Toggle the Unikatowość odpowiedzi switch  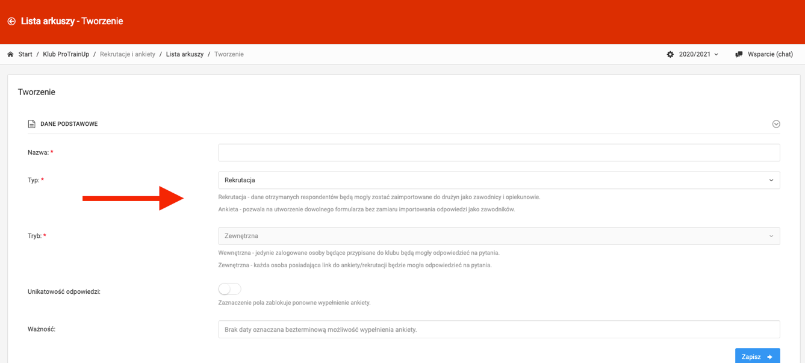[x=229, y=290]
